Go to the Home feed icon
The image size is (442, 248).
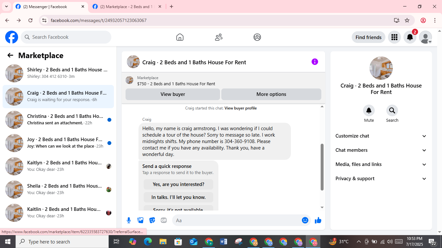click(x=180, y=37)
